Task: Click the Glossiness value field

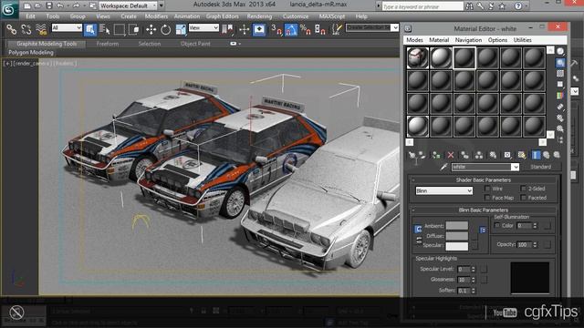Action: point(464,280)
